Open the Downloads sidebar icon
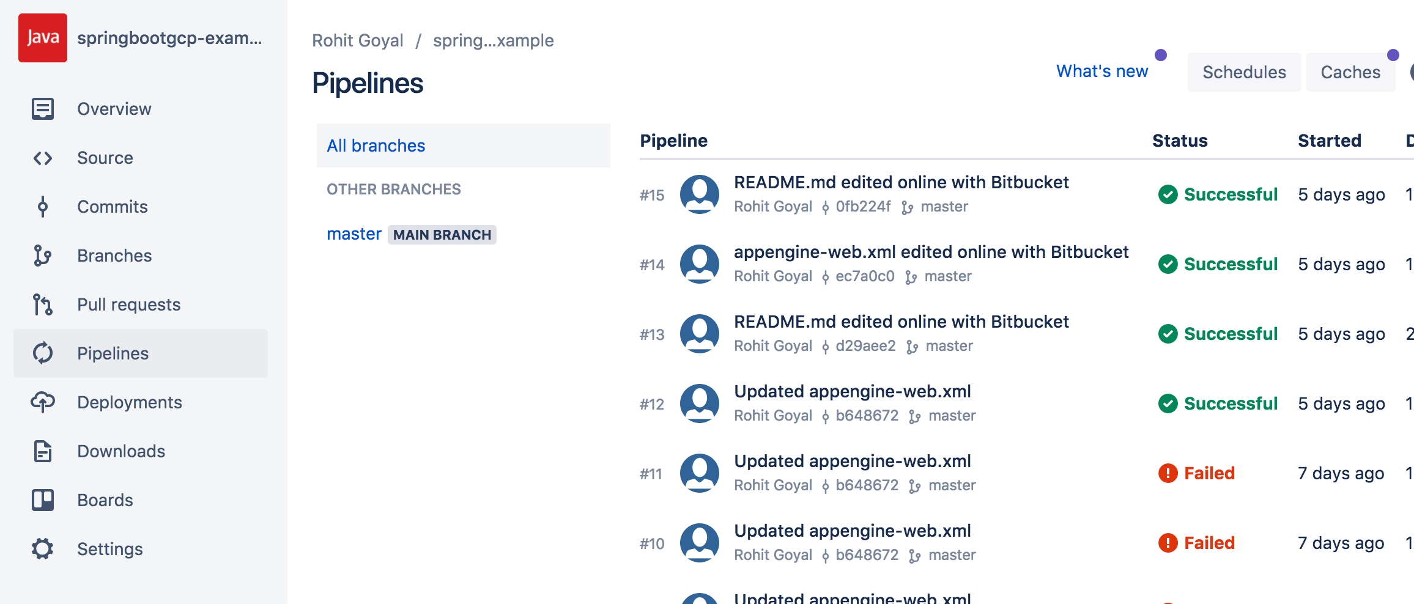Viewport: 1414px width, 604px height. [43, 451]
